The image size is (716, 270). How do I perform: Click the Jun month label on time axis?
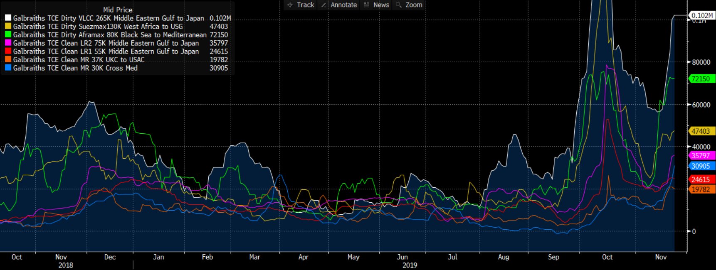click(402, 257)
